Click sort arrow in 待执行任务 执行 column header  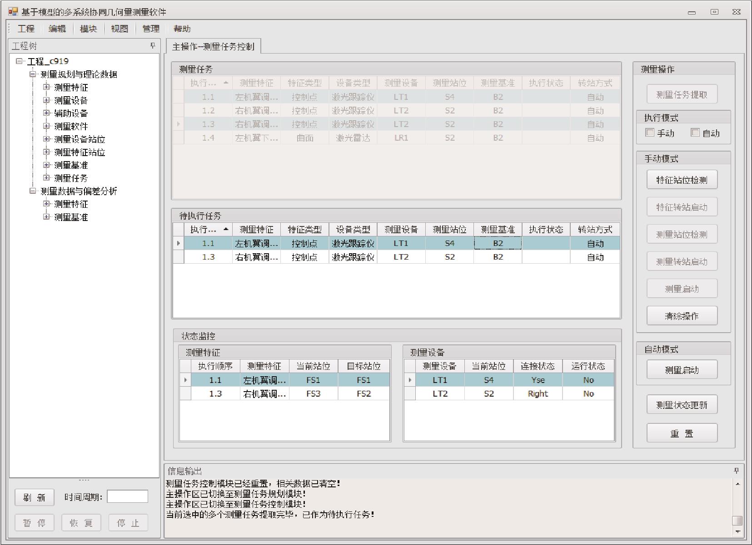click(x=225, y=229)
